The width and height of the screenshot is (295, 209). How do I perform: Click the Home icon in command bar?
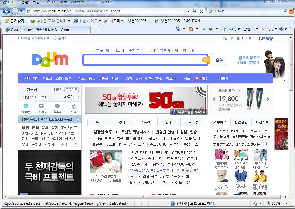coord(178,29)
